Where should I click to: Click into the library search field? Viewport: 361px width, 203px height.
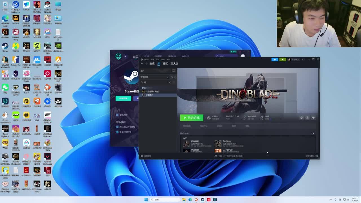pos(156,82)
